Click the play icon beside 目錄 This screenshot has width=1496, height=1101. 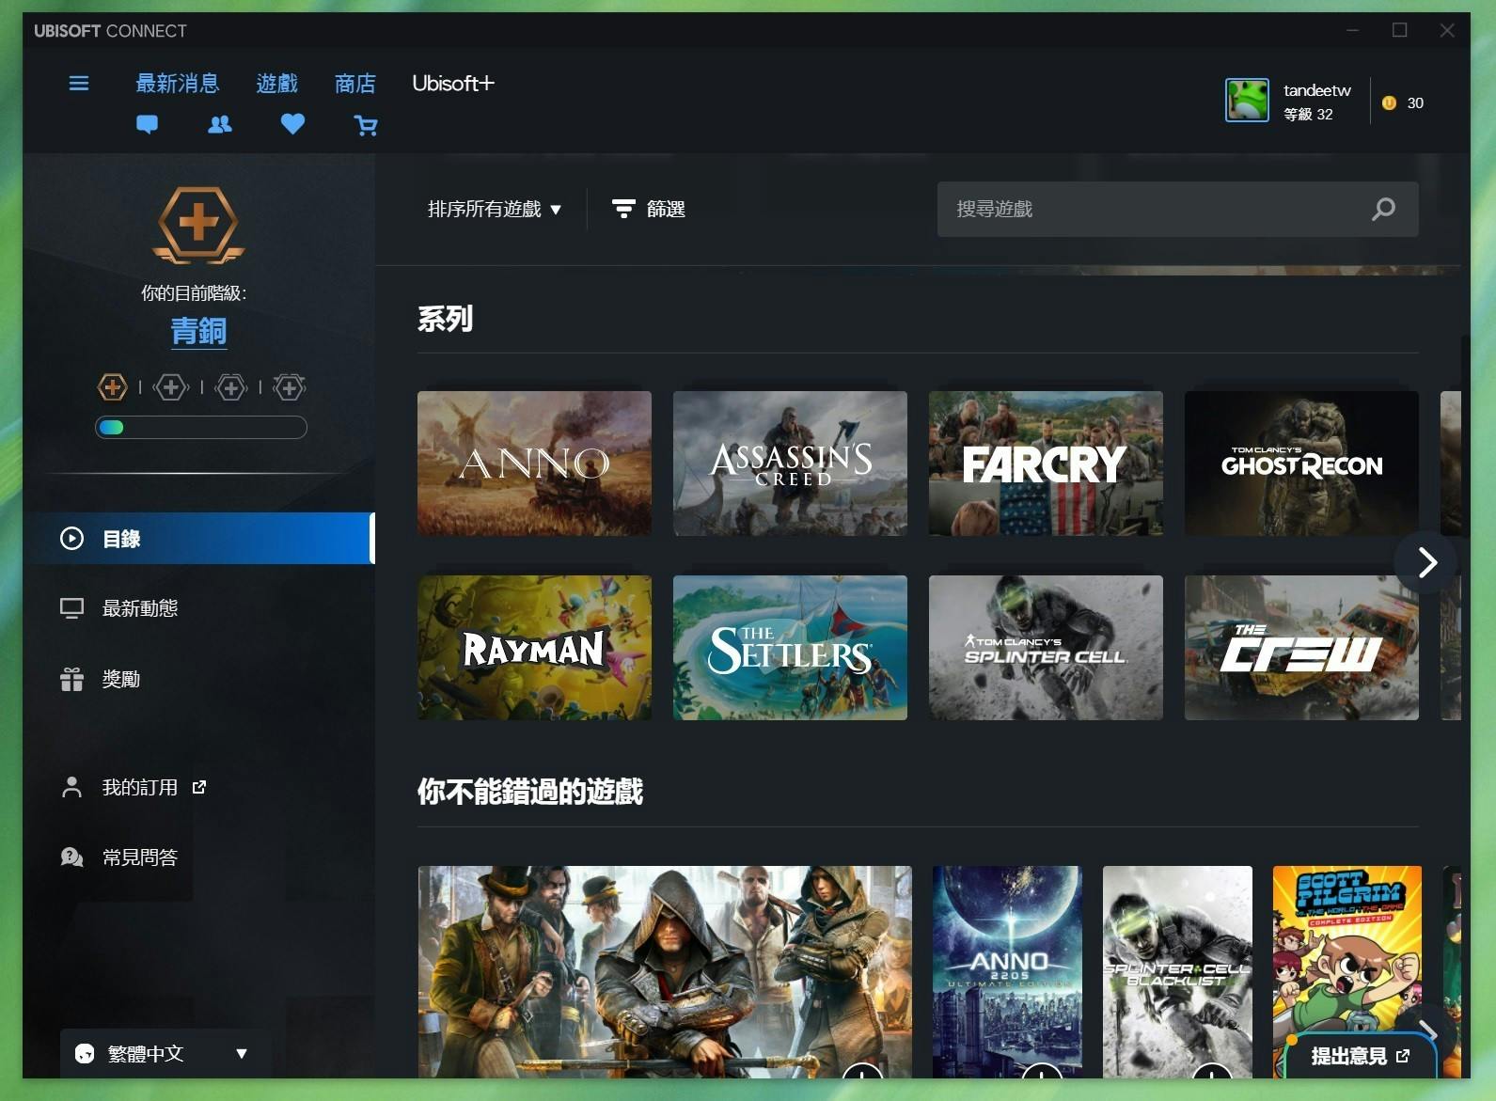click(x=72, y=539)
